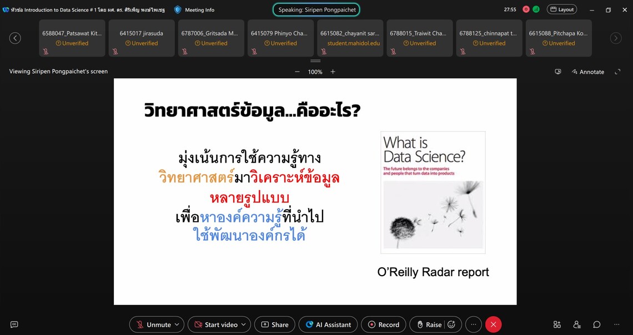Open the Participants panel icon
633x335 pixels.
tap(577, 324)
